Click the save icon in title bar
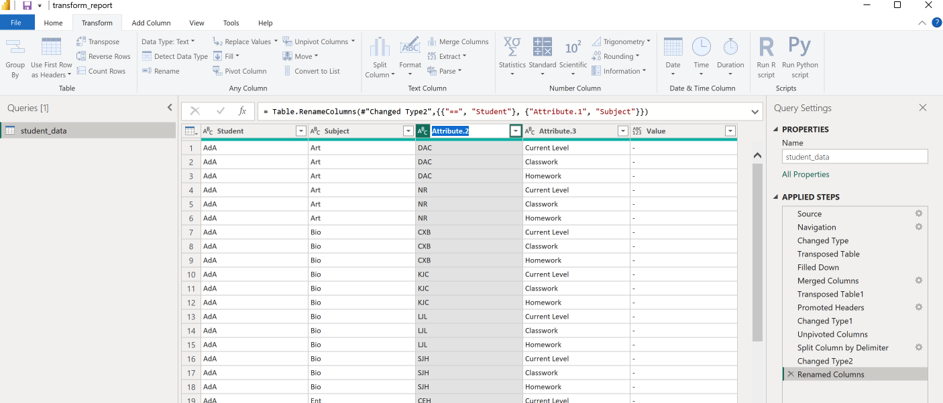The width and height of the screenshot is (943, 403). pyautogui.click(x=27, y=5)
